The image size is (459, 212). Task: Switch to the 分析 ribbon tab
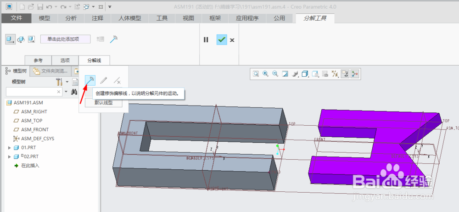point(71,18)
